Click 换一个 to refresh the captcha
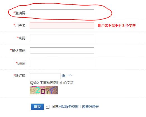The width and height of the screenshot is (146, 117). click(x=66, y=76)
